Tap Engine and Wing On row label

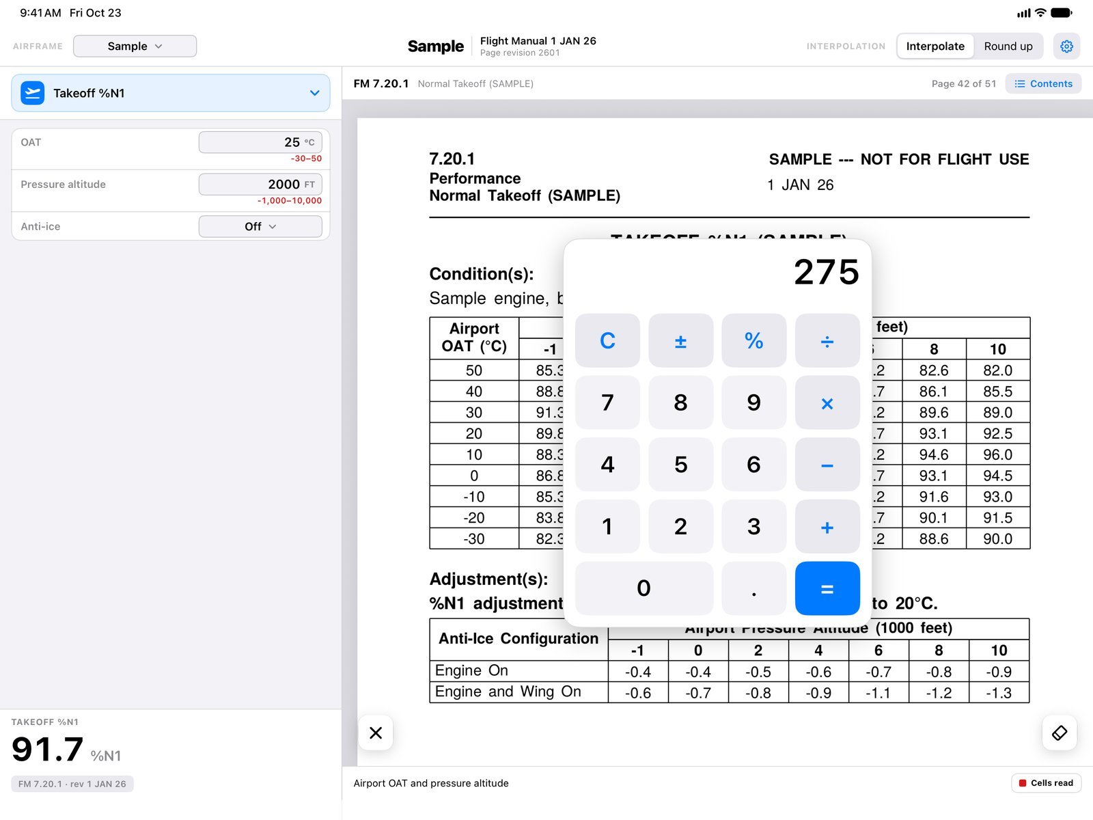(x=508, y=692)
